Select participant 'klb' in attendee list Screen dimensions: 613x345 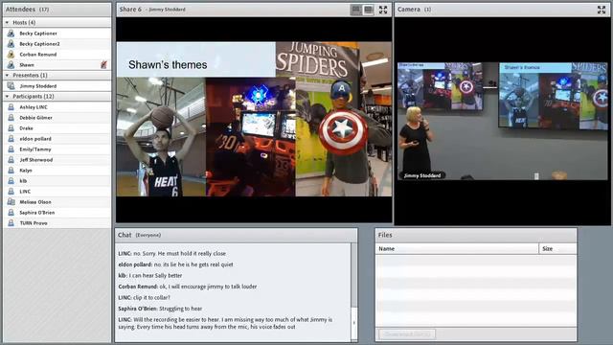pos(57,181)
